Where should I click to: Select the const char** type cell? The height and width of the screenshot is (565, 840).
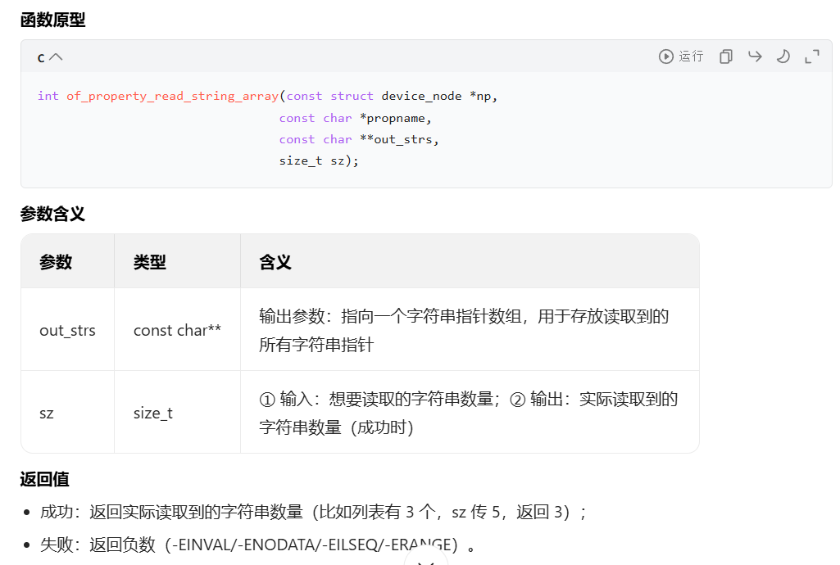click(x=177, y=330)
